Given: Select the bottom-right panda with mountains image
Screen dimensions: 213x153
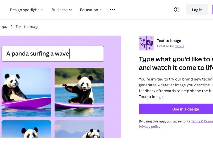Looking at the screenshot, I should click(x=79, y=129).
